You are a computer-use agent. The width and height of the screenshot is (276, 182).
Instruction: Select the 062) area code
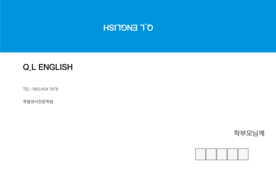[37, 89]
